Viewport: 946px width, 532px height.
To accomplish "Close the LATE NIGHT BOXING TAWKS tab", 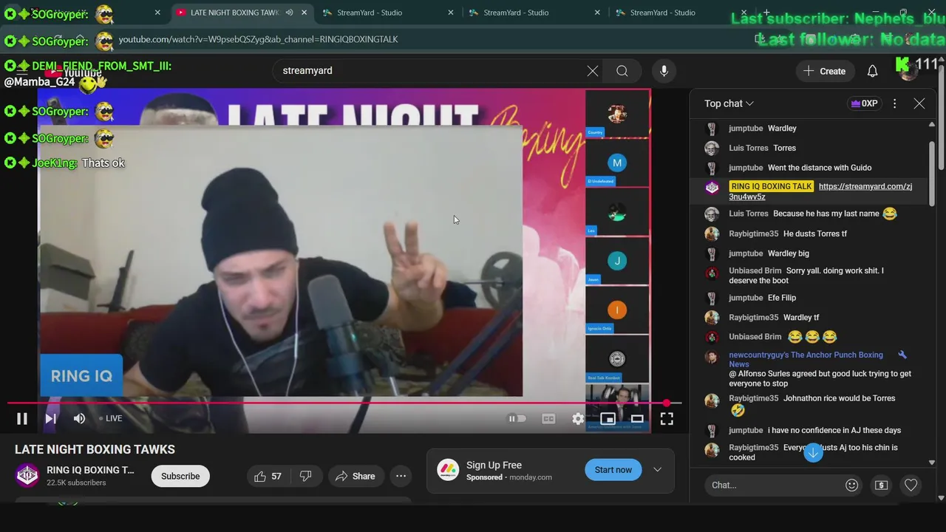I will (x=304, y=13).
